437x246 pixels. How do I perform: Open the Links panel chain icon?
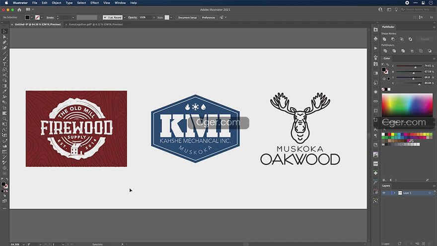pyautogui.click(x=376, y=101)
